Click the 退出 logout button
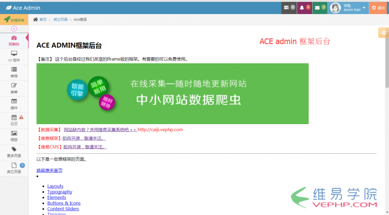The width and height of the screenshot is (389, 215). [x=378, y=8]
